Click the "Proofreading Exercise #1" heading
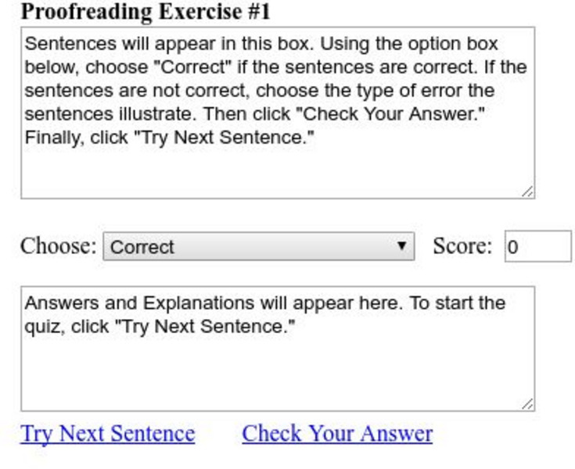This screenshot has height=469, width=575. coord(145,12)
